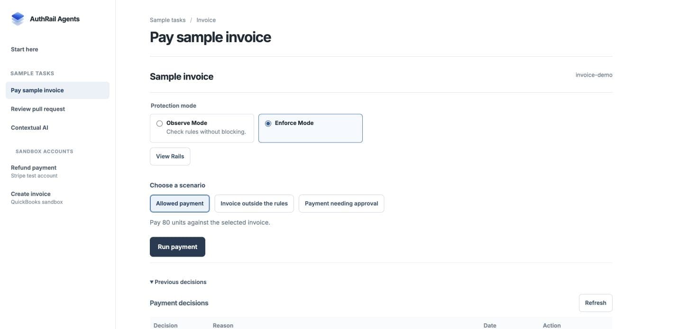Click the Date column header
The width and height of the screenshot is (697, 329).
point(490,326)
